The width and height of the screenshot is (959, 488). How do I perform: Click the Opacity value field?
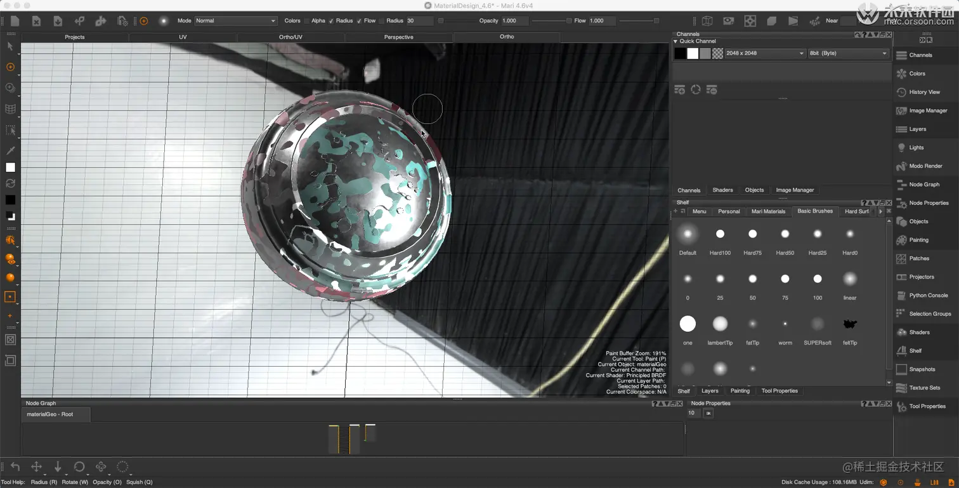pos(514,21)
